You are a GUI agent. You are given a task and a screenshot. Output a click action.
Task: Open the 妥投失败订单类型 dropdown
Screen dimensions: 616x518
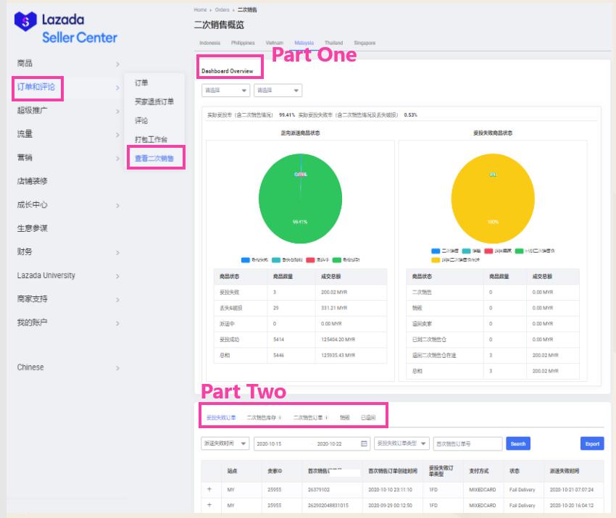[x=401, y=443]
